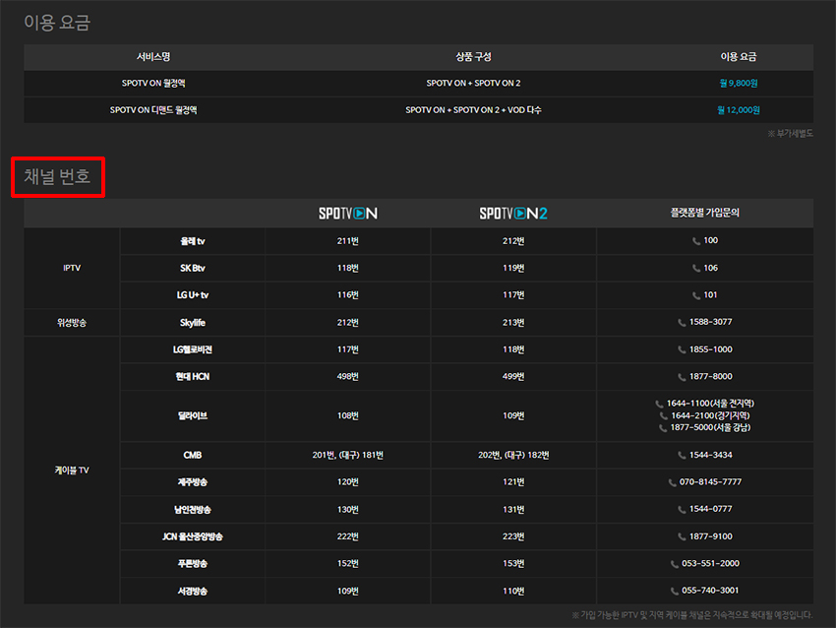
Task: Select the SPOTV ON 월정액 service name
Action: [x=153, y=84]
